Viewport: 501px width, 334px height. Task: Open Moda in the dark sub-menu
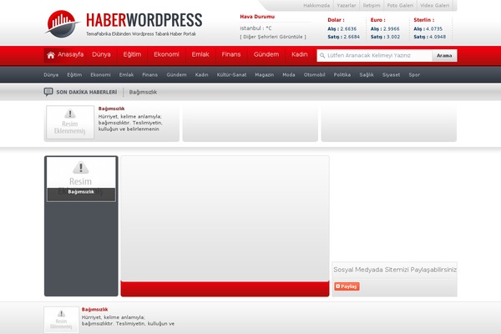[x=289, y=75]
